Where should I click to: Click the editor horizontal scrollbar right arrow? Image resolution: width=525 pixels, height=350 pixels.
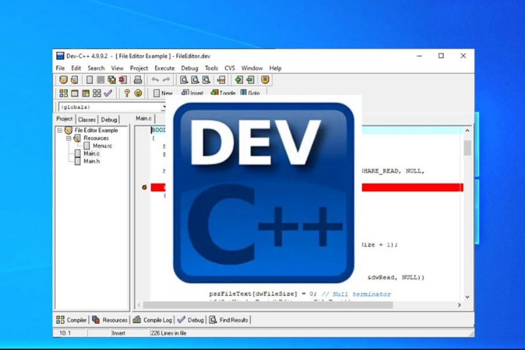click(459, 305)
